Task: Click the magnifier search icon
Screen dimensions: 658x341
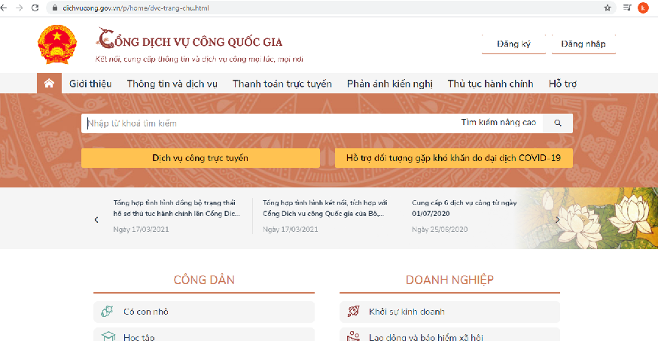Action: pos(557,123)
